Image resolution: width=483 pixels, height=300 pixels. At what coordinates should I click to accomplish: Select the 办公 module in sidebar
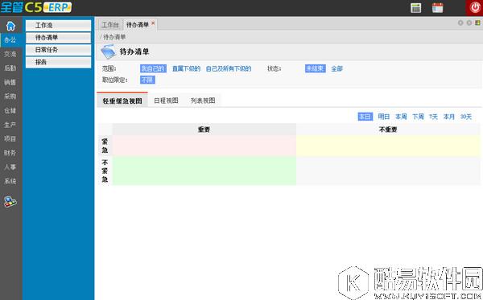click(10, 39)
